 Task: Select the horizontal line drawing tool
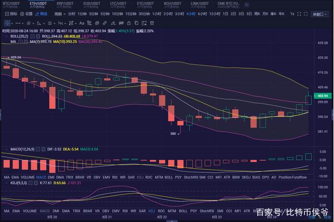(18, 24)
